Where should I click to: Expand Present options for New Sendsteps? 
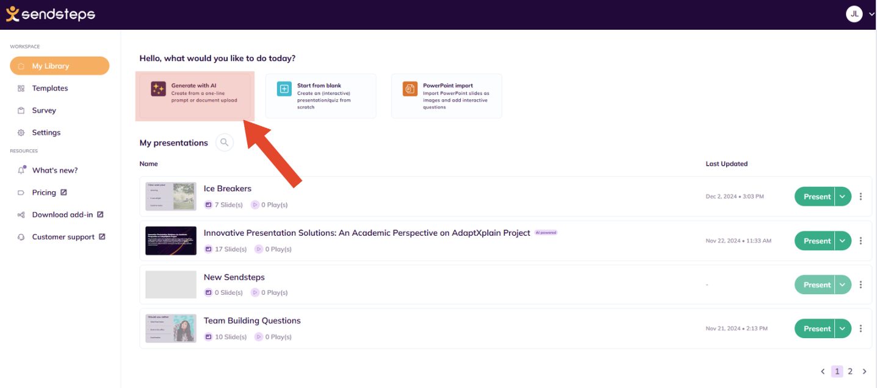843,284
